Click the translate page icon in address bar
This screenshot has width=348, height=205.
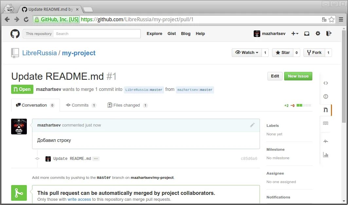[x=324, y=20]
